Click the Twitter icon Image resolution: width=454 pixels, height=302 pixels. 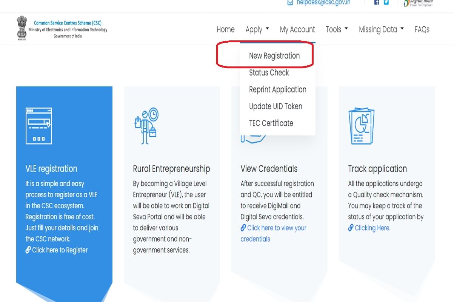pos(386,2)
